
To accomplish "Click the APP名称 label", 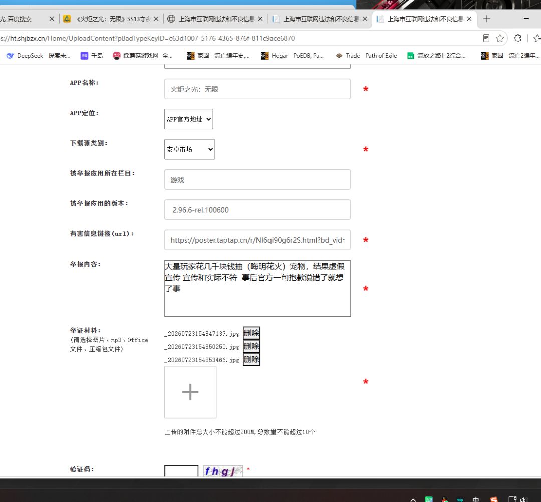I will click(x=84, y=83).
